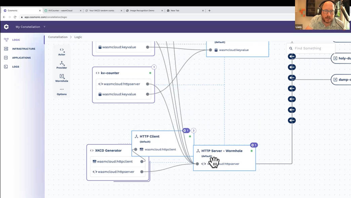Click XKCD Generator httpserver connection port
Screen dimensions: 351x198
(x=142, y=171)
